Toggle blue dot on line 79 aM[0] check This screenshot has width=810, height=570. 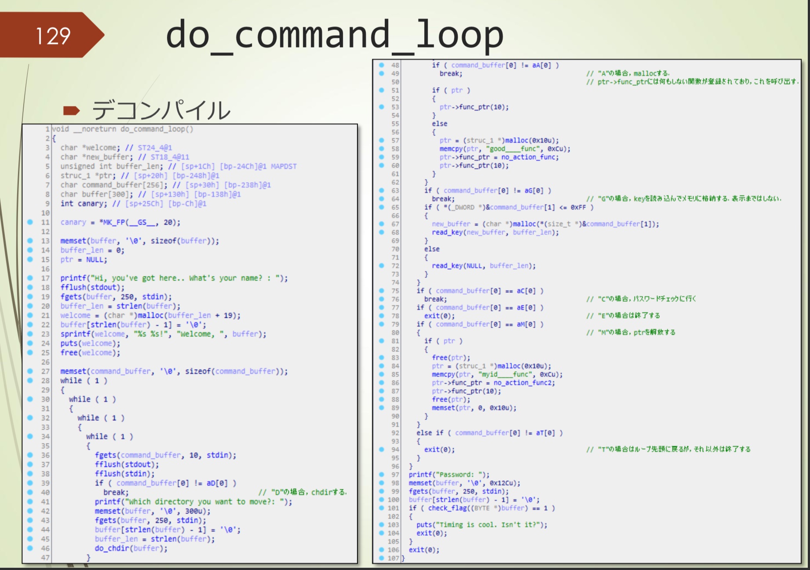point(381,324)
